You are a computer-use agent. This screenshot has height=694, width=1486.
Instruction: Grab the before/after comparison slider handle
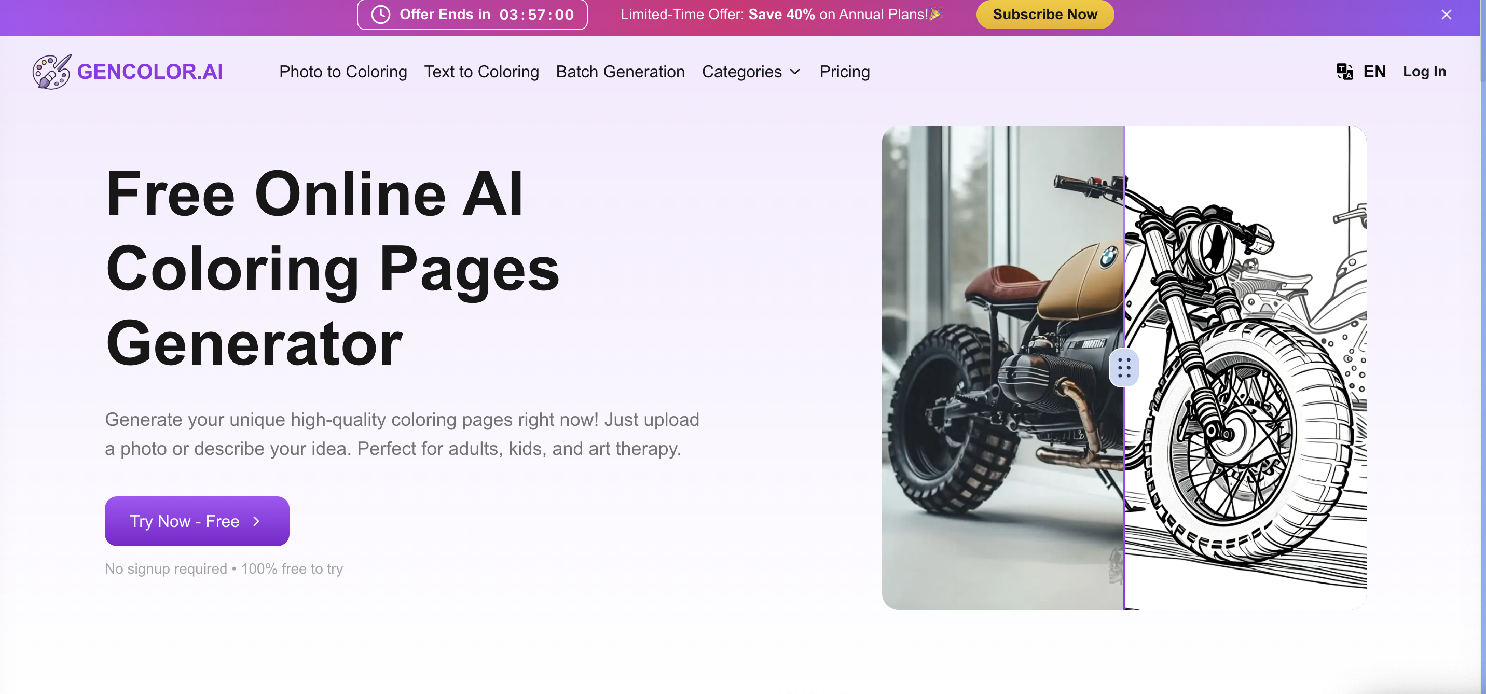tap(1123, 367)
